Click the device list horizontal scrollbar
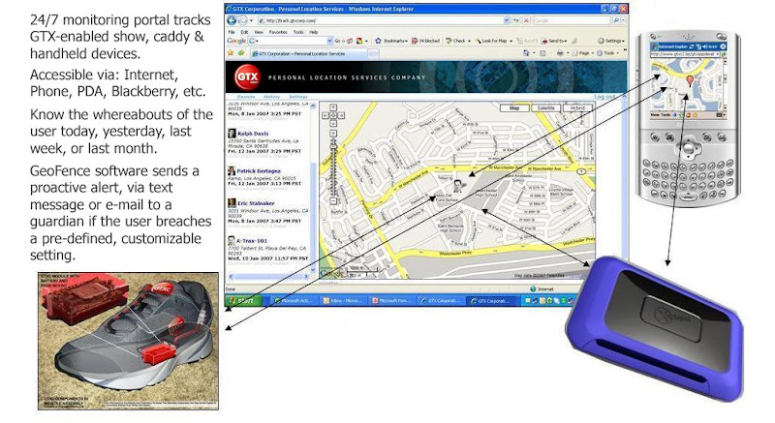This screenshot has height=423, width=775. [x=267, y=277]
